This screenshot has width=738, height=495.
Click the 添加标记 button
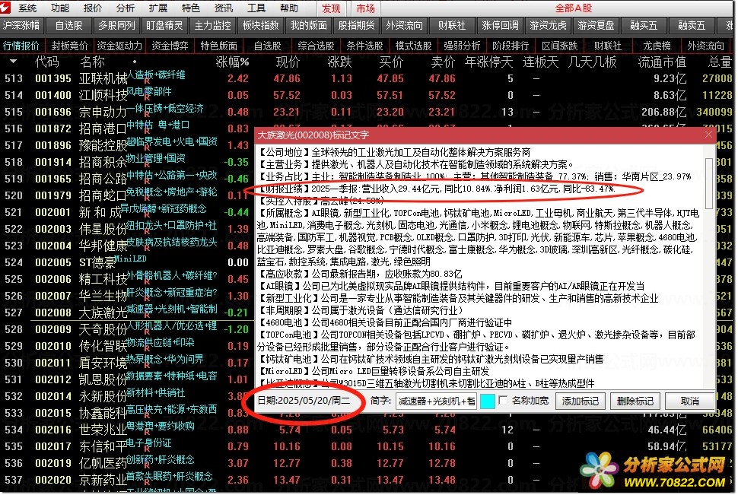tap(581, 401)
